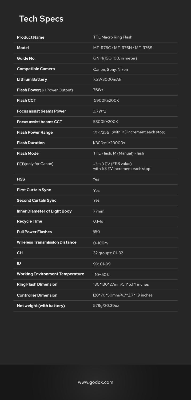Click the Guide No. label
Screen dimensions: 191x400
click(x=26, y=58)
